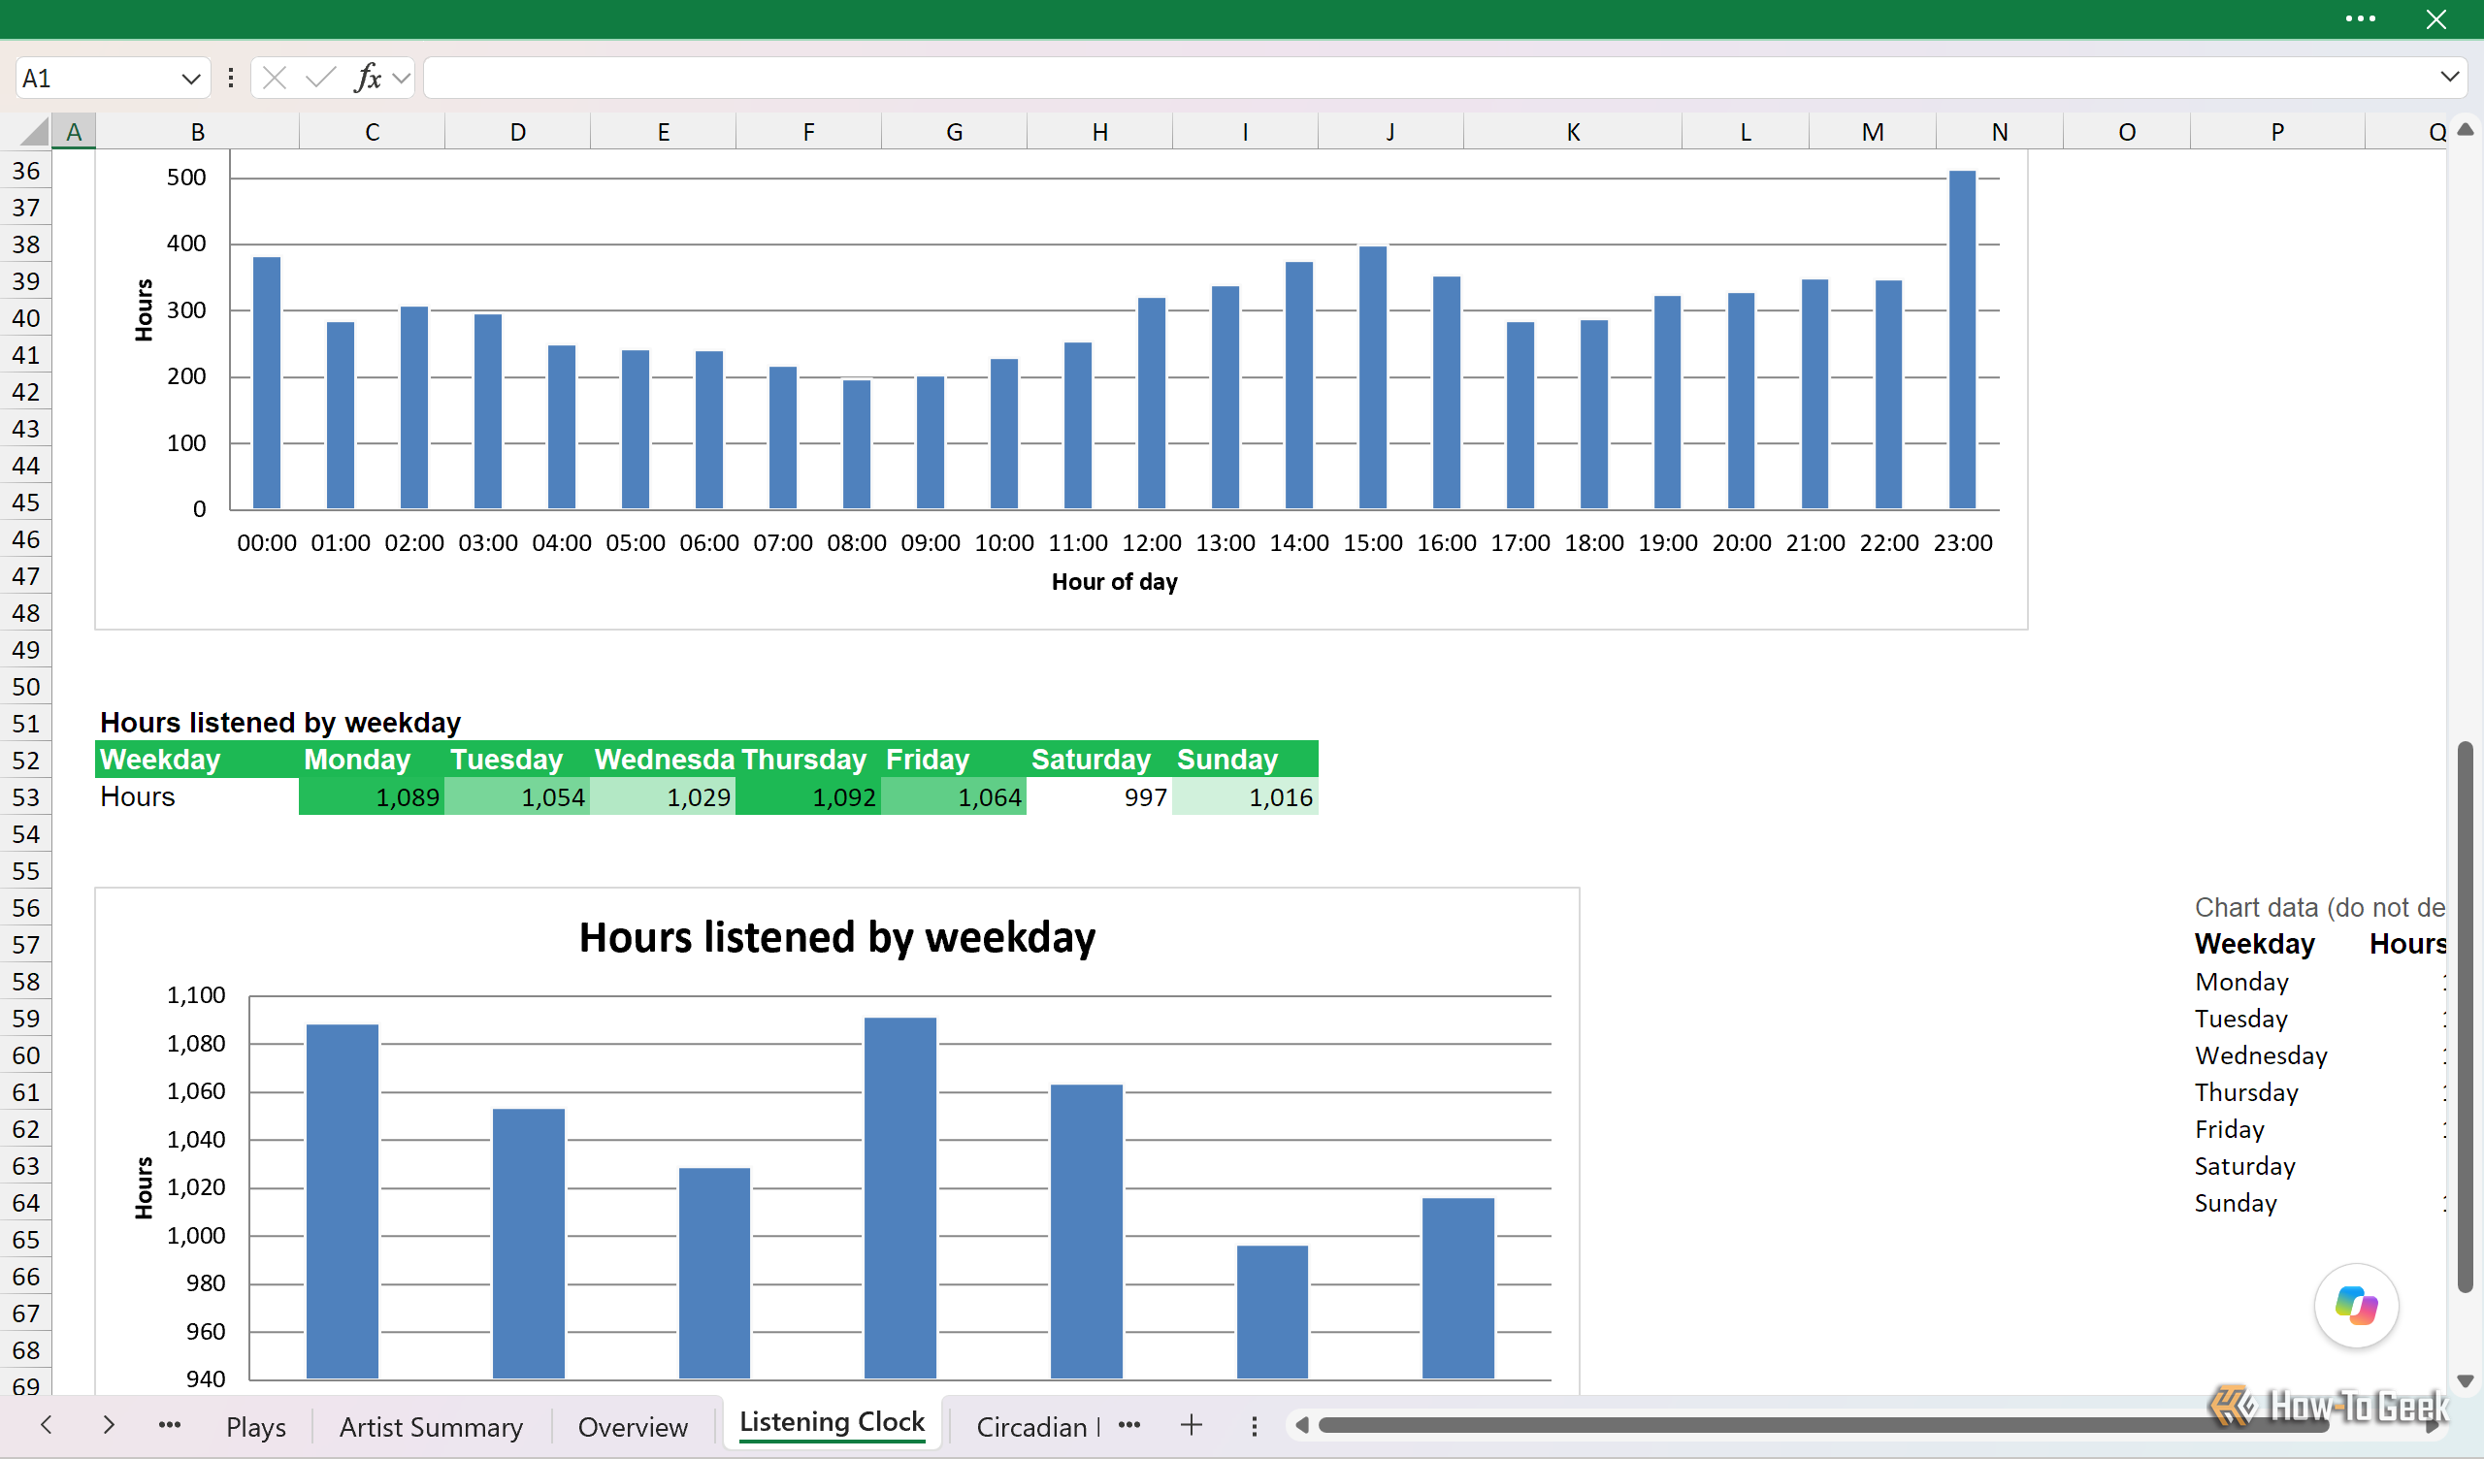Select the cell with value 1,064
Screen dimensions: 2484x1459
tap(954, 797)
